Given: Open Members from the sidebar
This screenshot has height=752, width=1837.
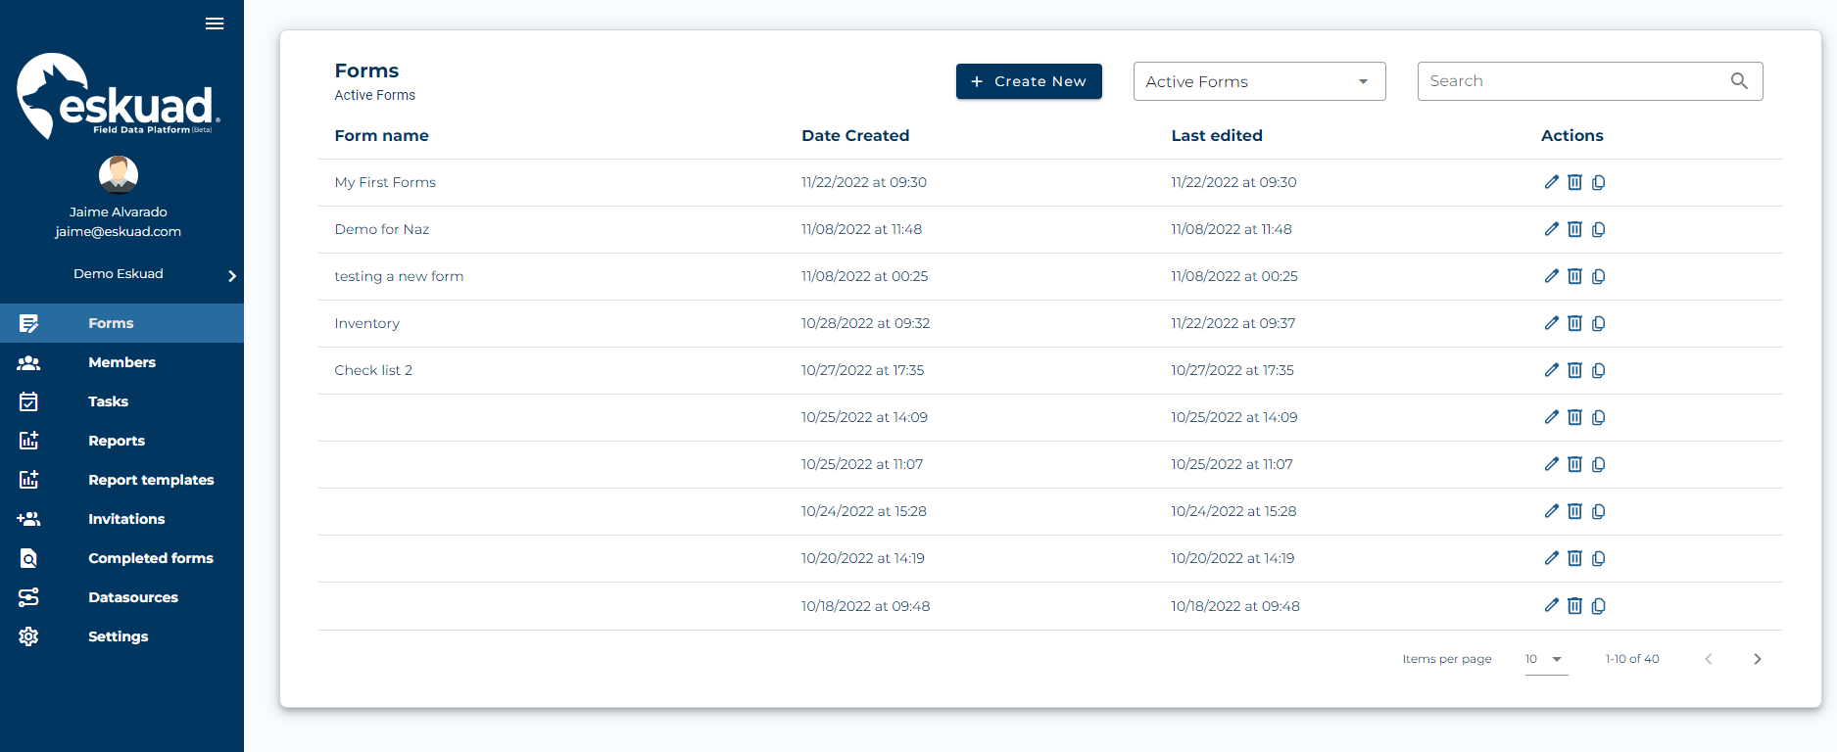Looking at the screenshot, I should [121, 362].
